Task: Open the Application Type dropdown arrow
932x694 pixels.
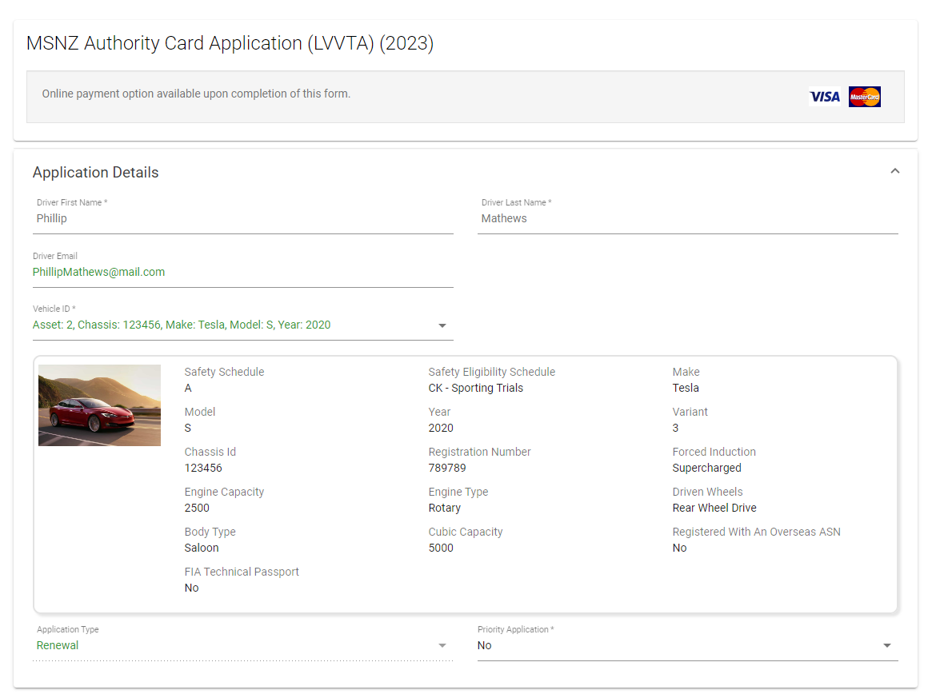Action: coord(442,646)
